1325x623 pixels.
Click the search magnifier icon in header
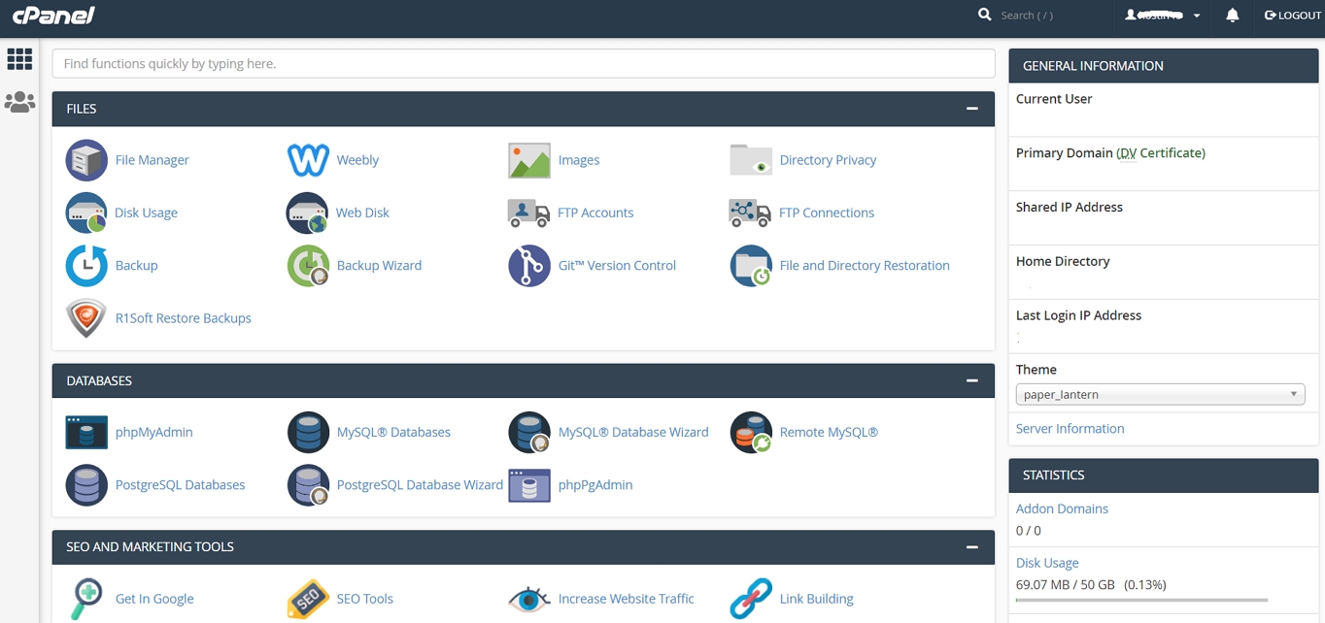click(x=984, y=15)
